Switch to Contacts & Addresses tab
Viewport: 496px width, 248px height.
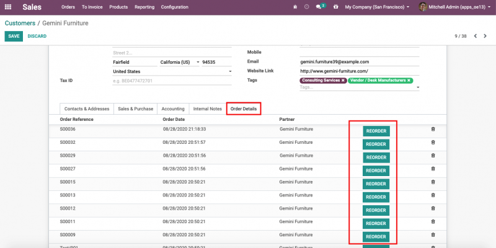(x=87, y=109)
